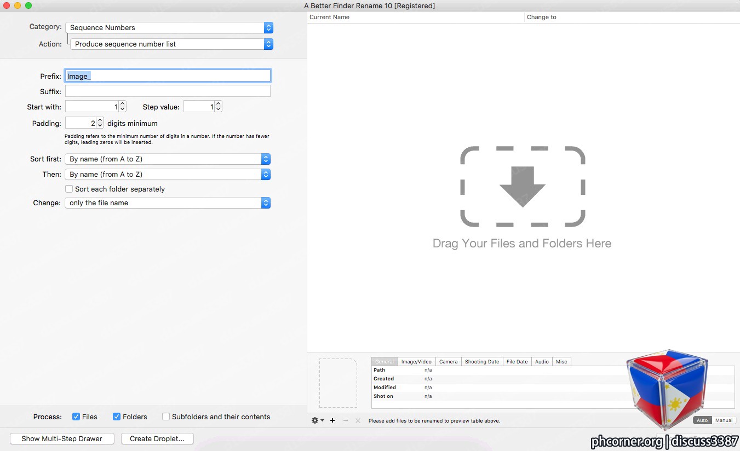Click the file drop arrow area
Screen dimensions: 740x451
(523, 187)
